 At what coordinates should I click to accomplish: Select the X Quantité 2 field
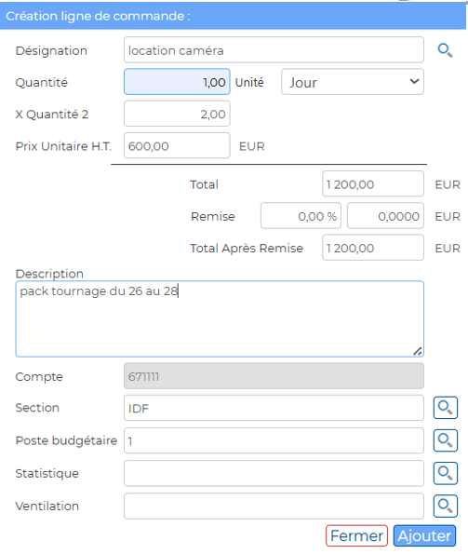(x=177, y=114)
